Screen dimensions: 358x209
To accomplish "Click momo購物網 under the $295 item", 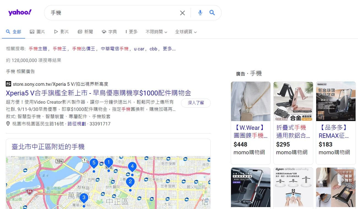I will point(292,152).
